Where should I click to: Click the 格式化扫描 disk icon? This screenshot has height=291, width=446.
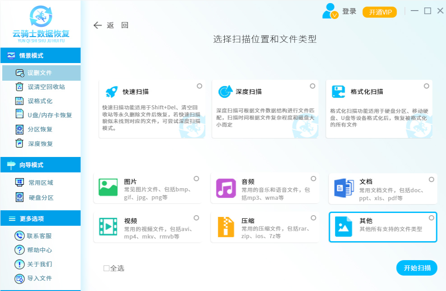(339, 92)
